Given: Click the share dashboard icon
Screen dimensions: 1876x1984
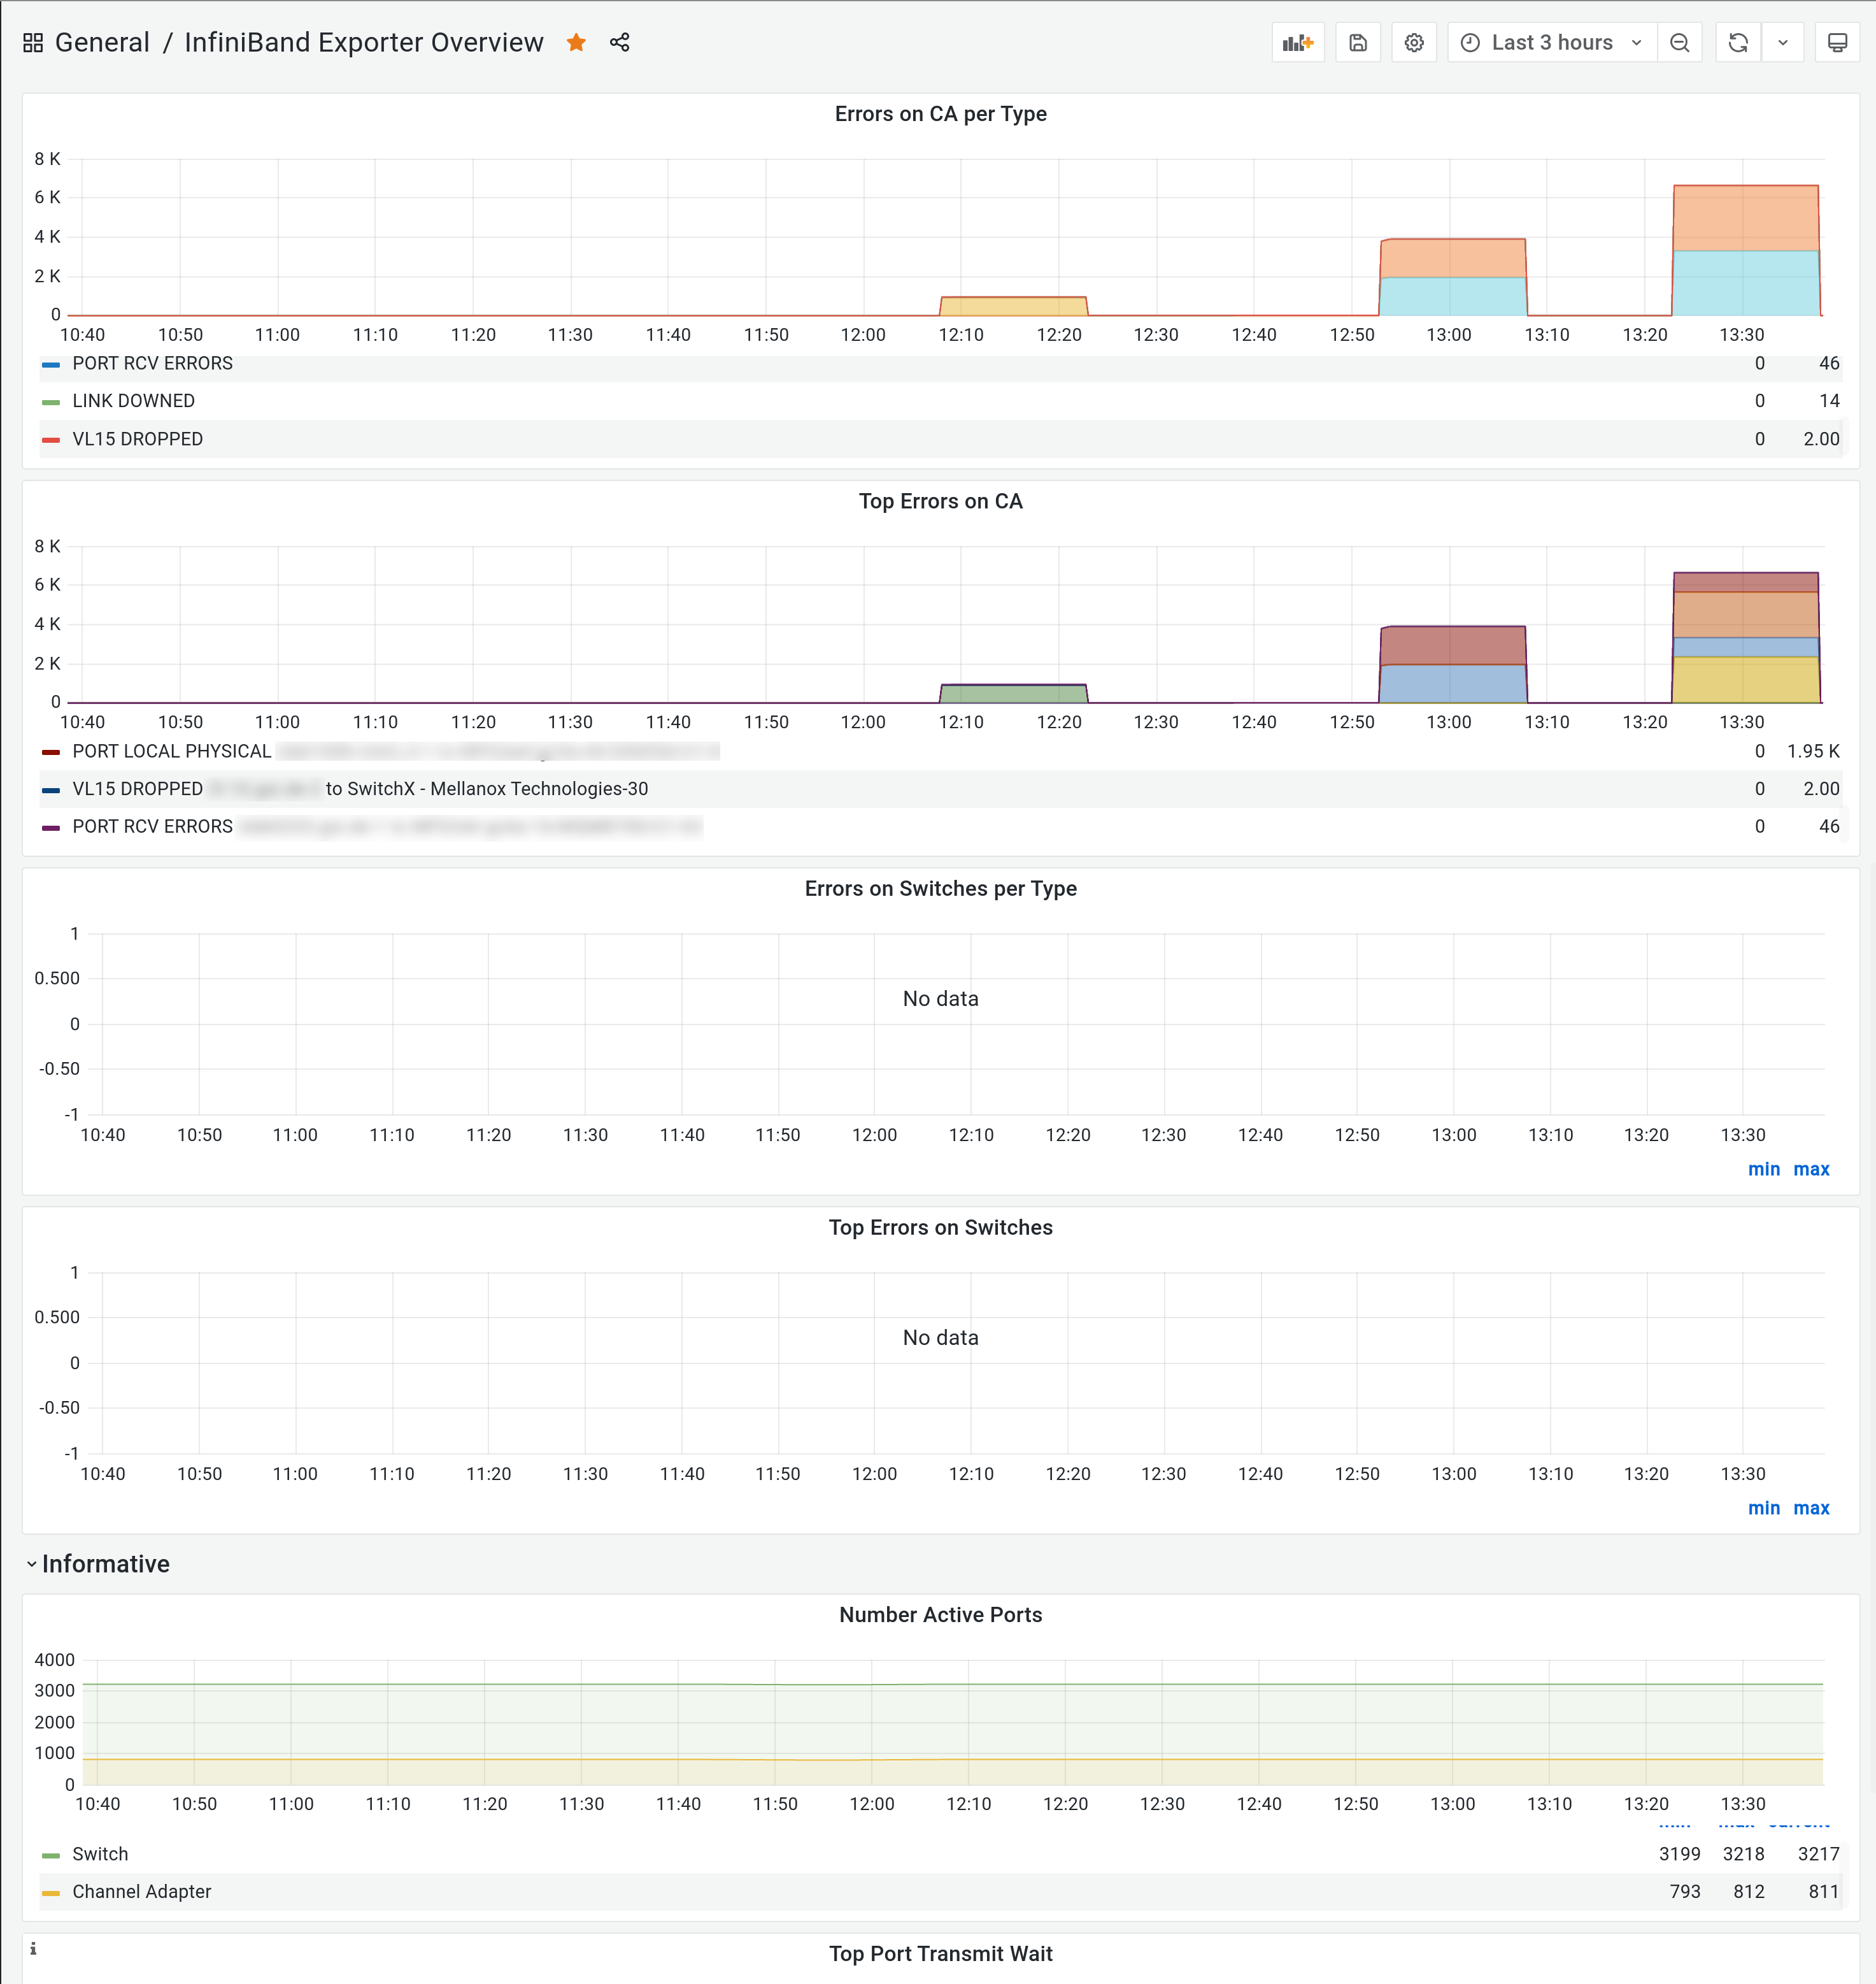Looking at the screenshot, I should point(620,43).
